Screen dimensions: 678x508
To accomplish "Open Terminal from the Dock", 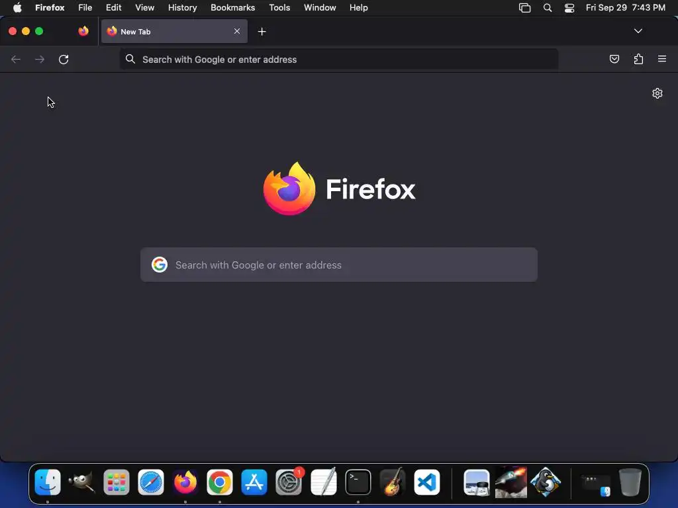I will pyautogui.click(x=358, y=482).
